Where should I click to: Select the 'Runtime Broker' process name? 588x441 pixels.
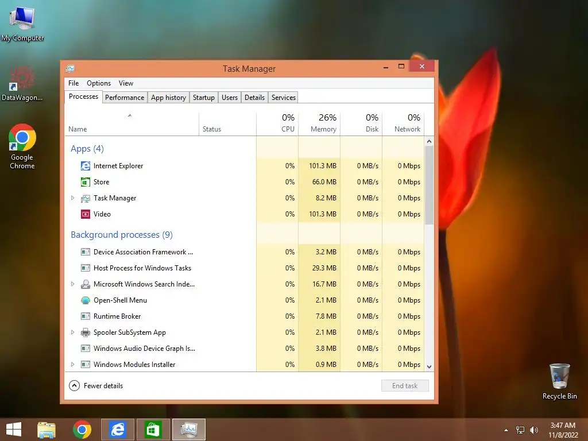[117, 316]
